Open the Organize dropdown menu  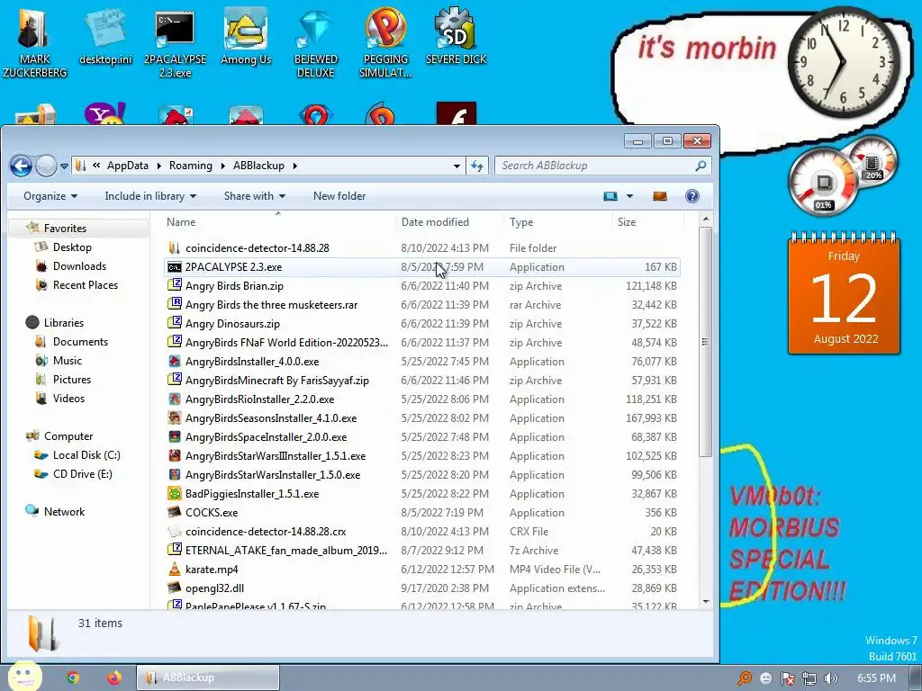50,196
